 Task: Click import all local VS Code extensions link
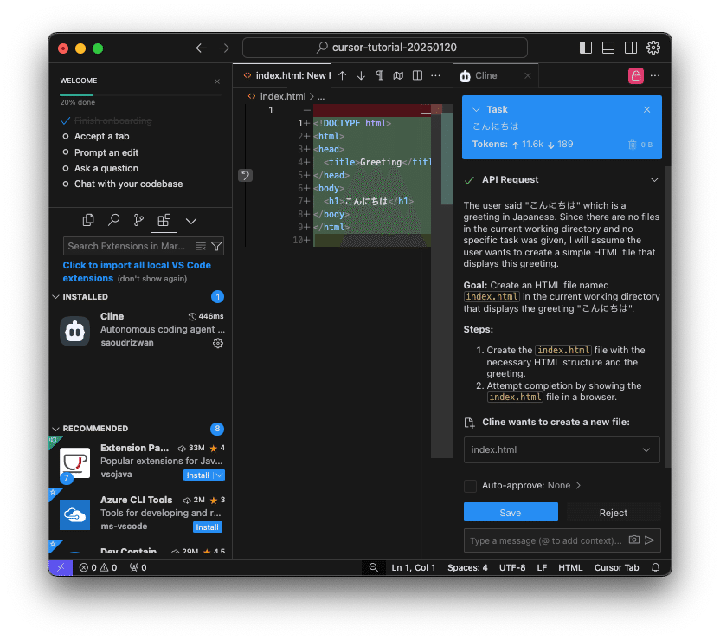point(137,272)
